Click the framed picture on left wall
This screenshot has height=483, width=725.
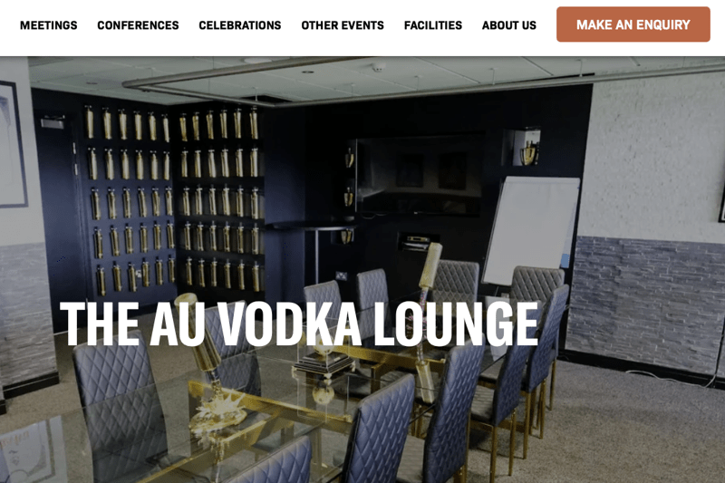click(12, 144)
